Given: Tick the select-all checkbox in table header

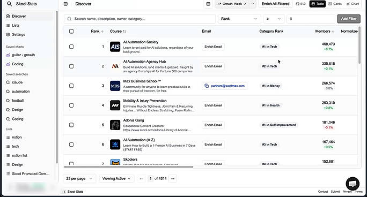Looking at the screenshot, I should (71, 31).
